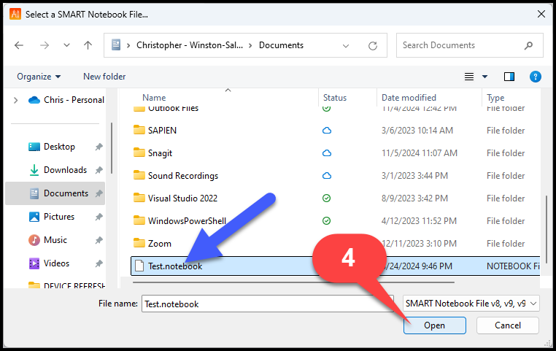This screenshot has height=351, width=556.
Task: Click the pin icon next to Music
Action: [99, 240]
